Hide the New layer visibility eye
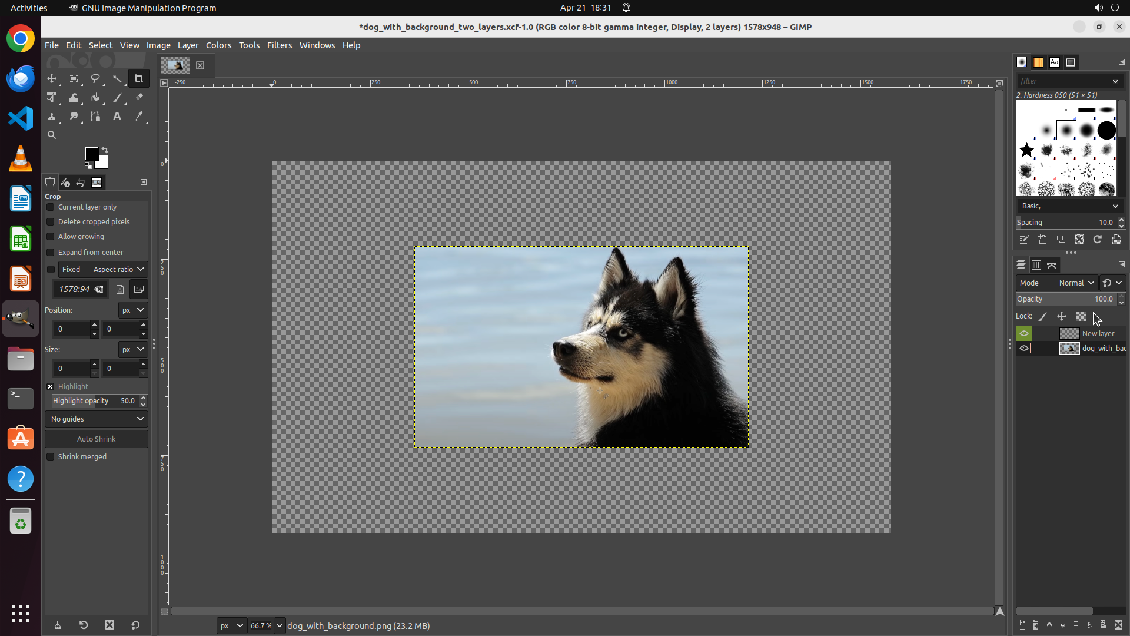Image resolution: width=1130 pixels, height=636 pixels. [x=1024, y=333]
